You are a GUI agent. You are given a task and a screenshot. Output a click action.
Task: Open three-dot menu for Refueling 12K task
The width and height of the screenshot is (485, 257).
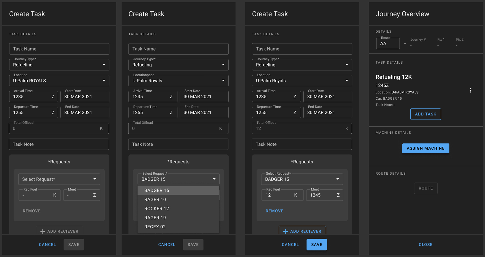tap(471, 90)
